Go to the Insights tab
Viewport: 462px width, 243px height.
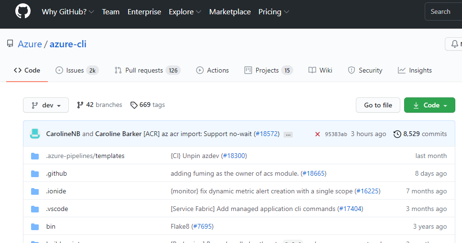coord(415,70)
